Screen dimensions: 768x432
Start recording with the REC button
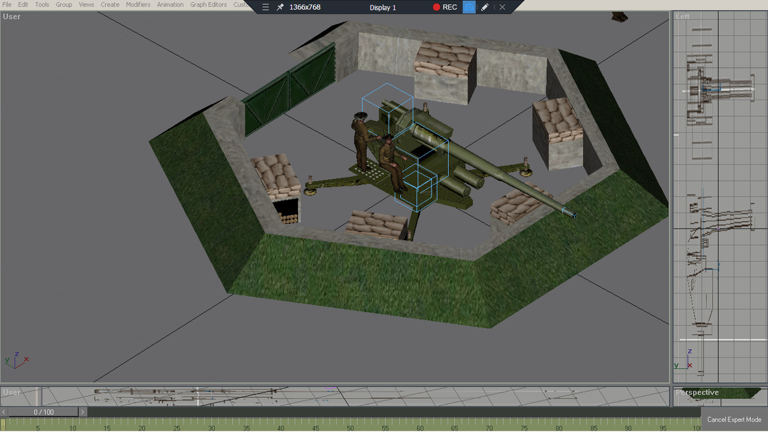[x=445, y=7]
